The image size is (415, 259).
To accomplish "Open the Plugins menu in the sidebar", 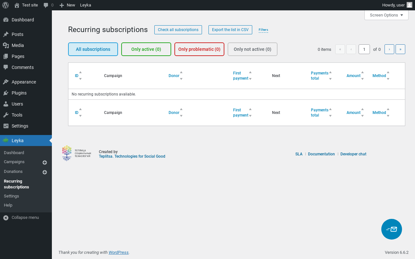I will (19, 93).
